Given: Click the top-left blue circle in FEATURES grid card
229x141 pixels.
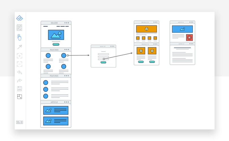Looking at the screenshot, I should tap(48, 56).
